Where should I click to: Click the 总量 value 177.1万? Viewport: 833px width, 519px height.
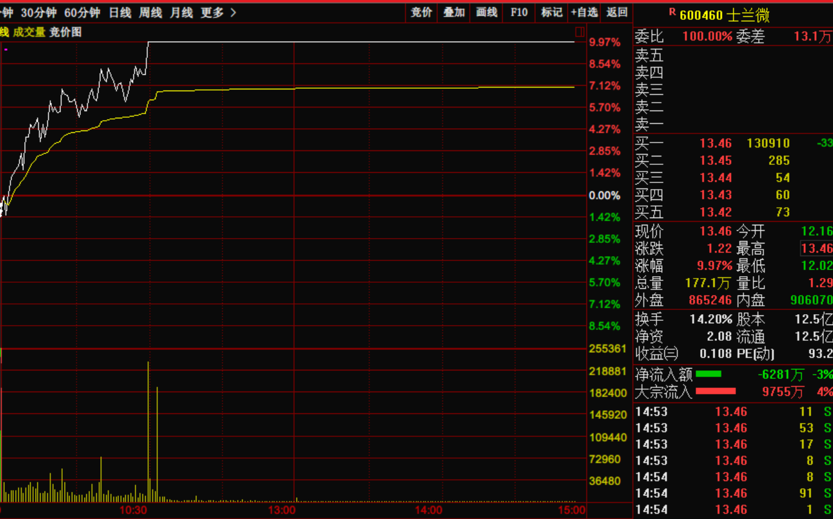click(x=709, y=283)
